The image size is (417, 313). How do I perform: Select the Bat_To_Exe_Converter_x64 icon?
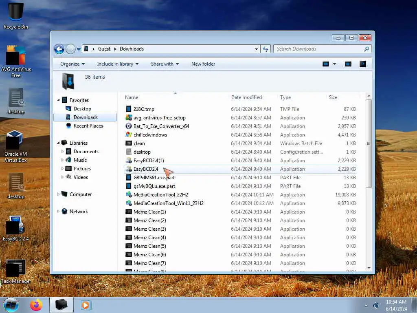(x=128, y=126)
